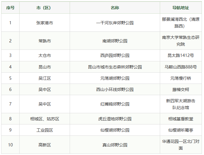
Task: Click the 红嘴鸥郊野公园 name cell
Action: click(x=115, y=104)
